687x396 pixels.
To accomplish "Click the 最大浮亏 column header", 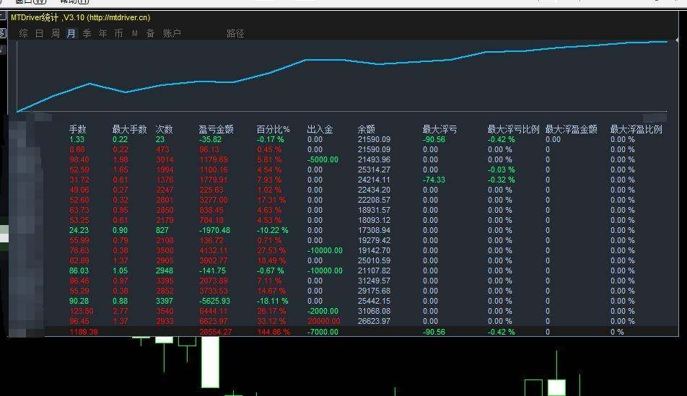I will (439, 129).
